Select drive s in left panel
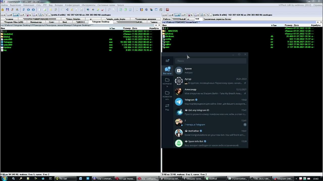Screen dimensions: 323x181 (x=29, y=15)
